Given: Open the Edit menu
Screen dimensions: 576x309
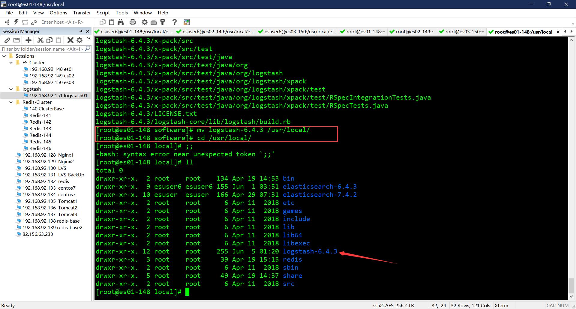Looking at the screenshot, I should click(x=23, y=13).
